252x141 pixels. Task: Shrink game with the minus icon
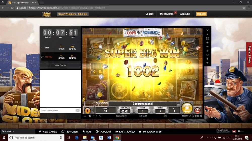(207, 47)
